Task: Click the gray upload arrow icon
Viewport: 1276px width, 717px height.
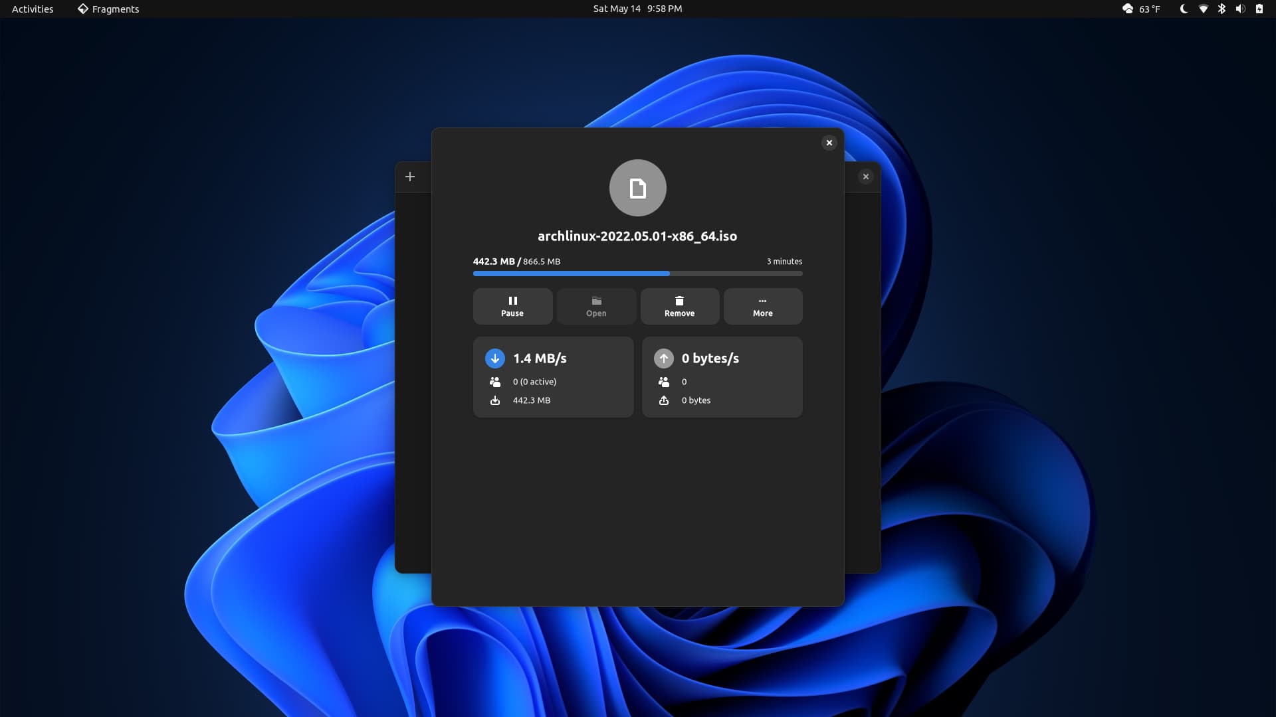Action: 664,358
